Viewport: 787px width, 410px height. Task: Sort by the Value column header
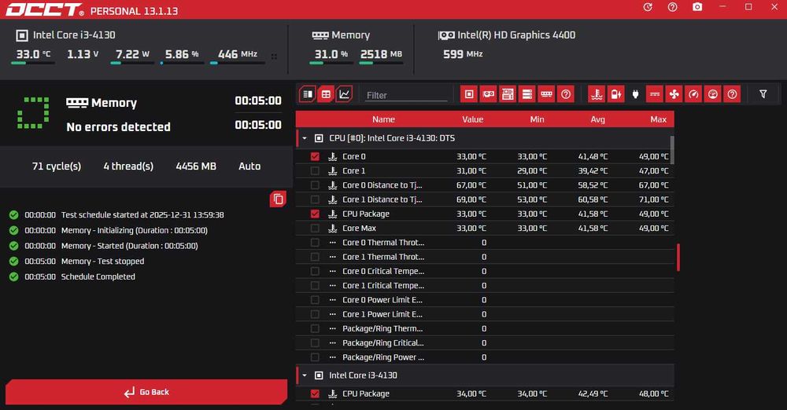pos(472,119)
